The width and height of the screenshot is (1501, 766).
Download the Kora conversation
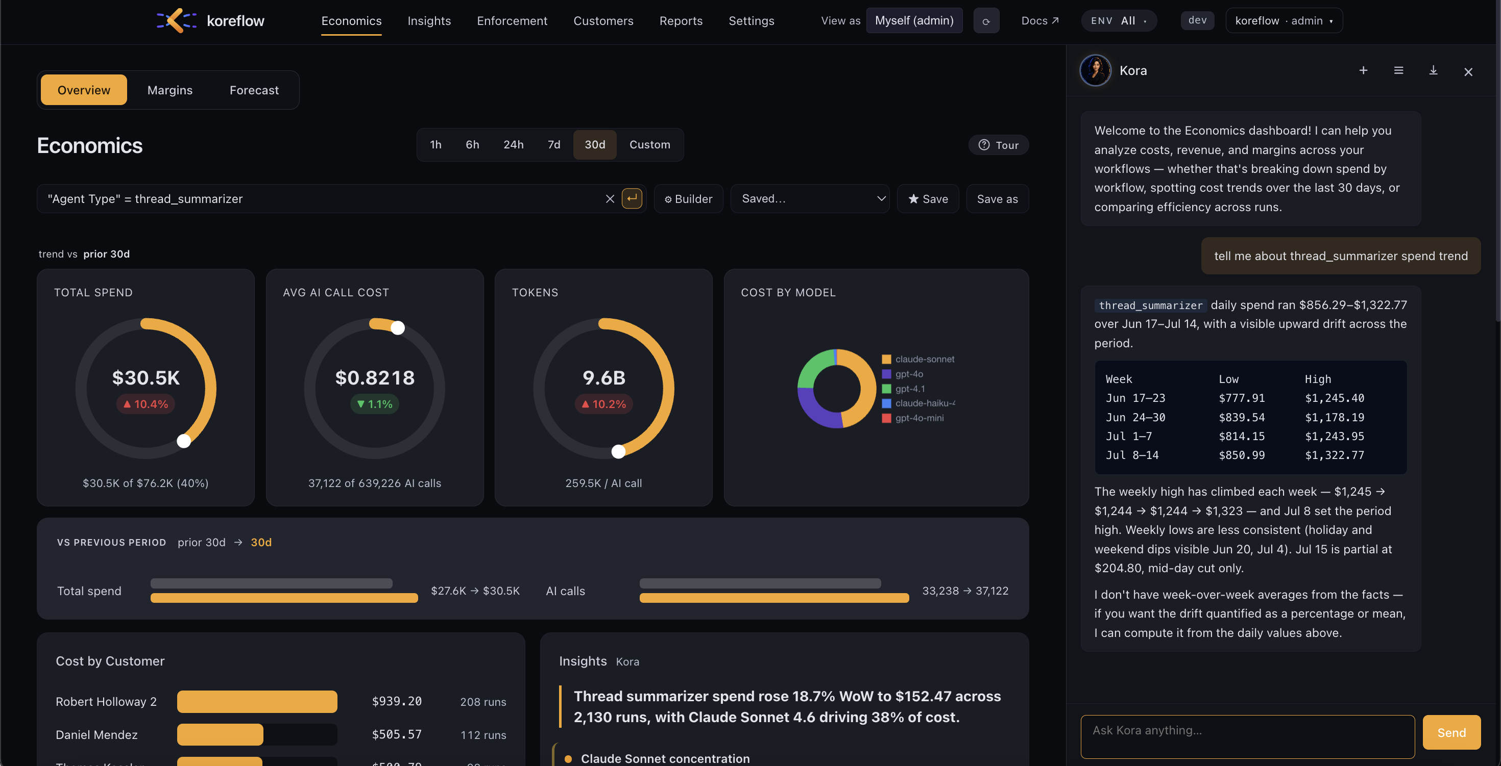click(x=1433, y=70)
